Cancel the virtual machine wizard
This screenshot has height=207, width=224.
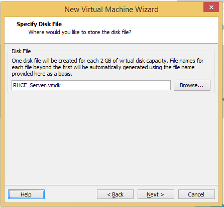point(196,194)
